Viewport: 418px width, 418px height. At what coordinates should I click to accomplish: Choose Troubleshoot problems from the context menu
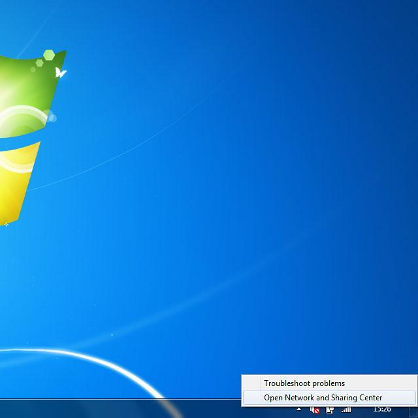pyautogui.click(x=329, y=383)
